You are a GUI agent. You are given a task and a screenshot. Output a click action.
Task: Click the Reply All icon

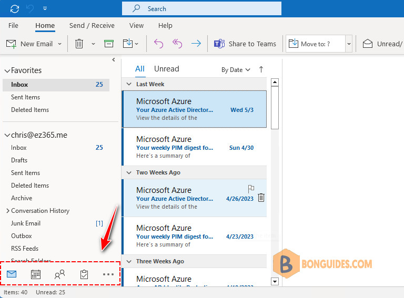click(177, 44)
